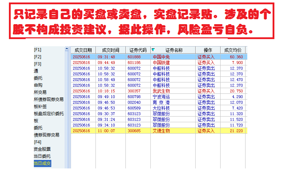The image size is (284, 183).
Task: Click the 12.470 price cell
Action: (x=236, y=80)
